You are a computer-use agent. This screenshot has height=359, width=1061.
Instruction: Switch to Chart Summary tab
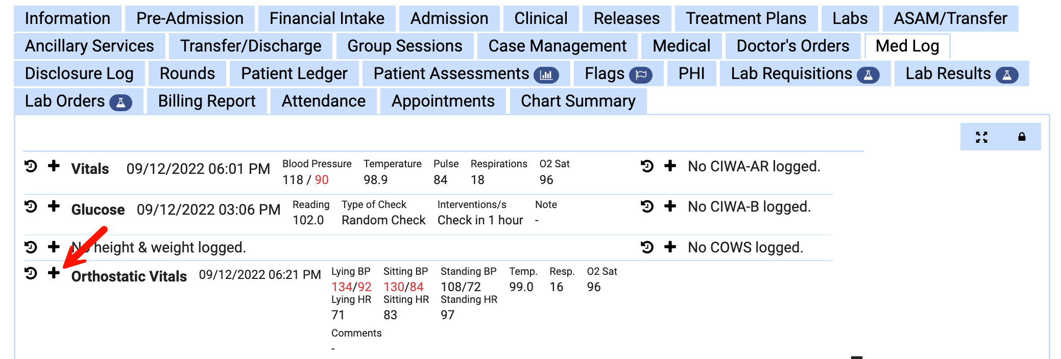click(x=577, y=101)
